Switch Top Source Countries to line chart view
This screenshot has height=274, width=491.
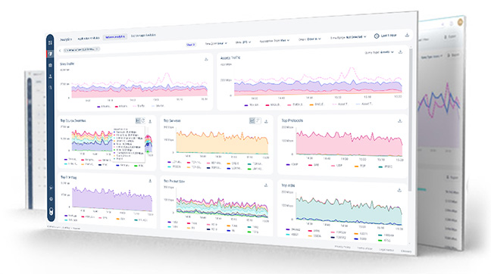138,120
